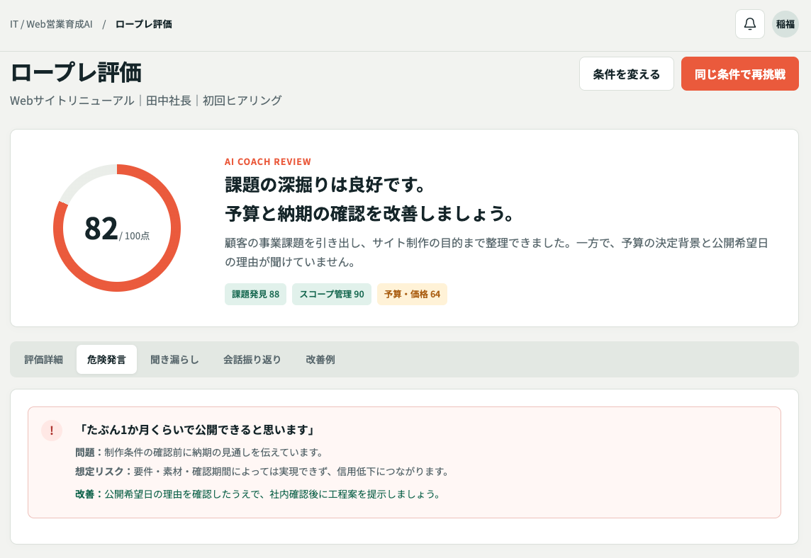Click the 課題発見 88 score badge
Screen dimensions: 811x558
point(255,294)
